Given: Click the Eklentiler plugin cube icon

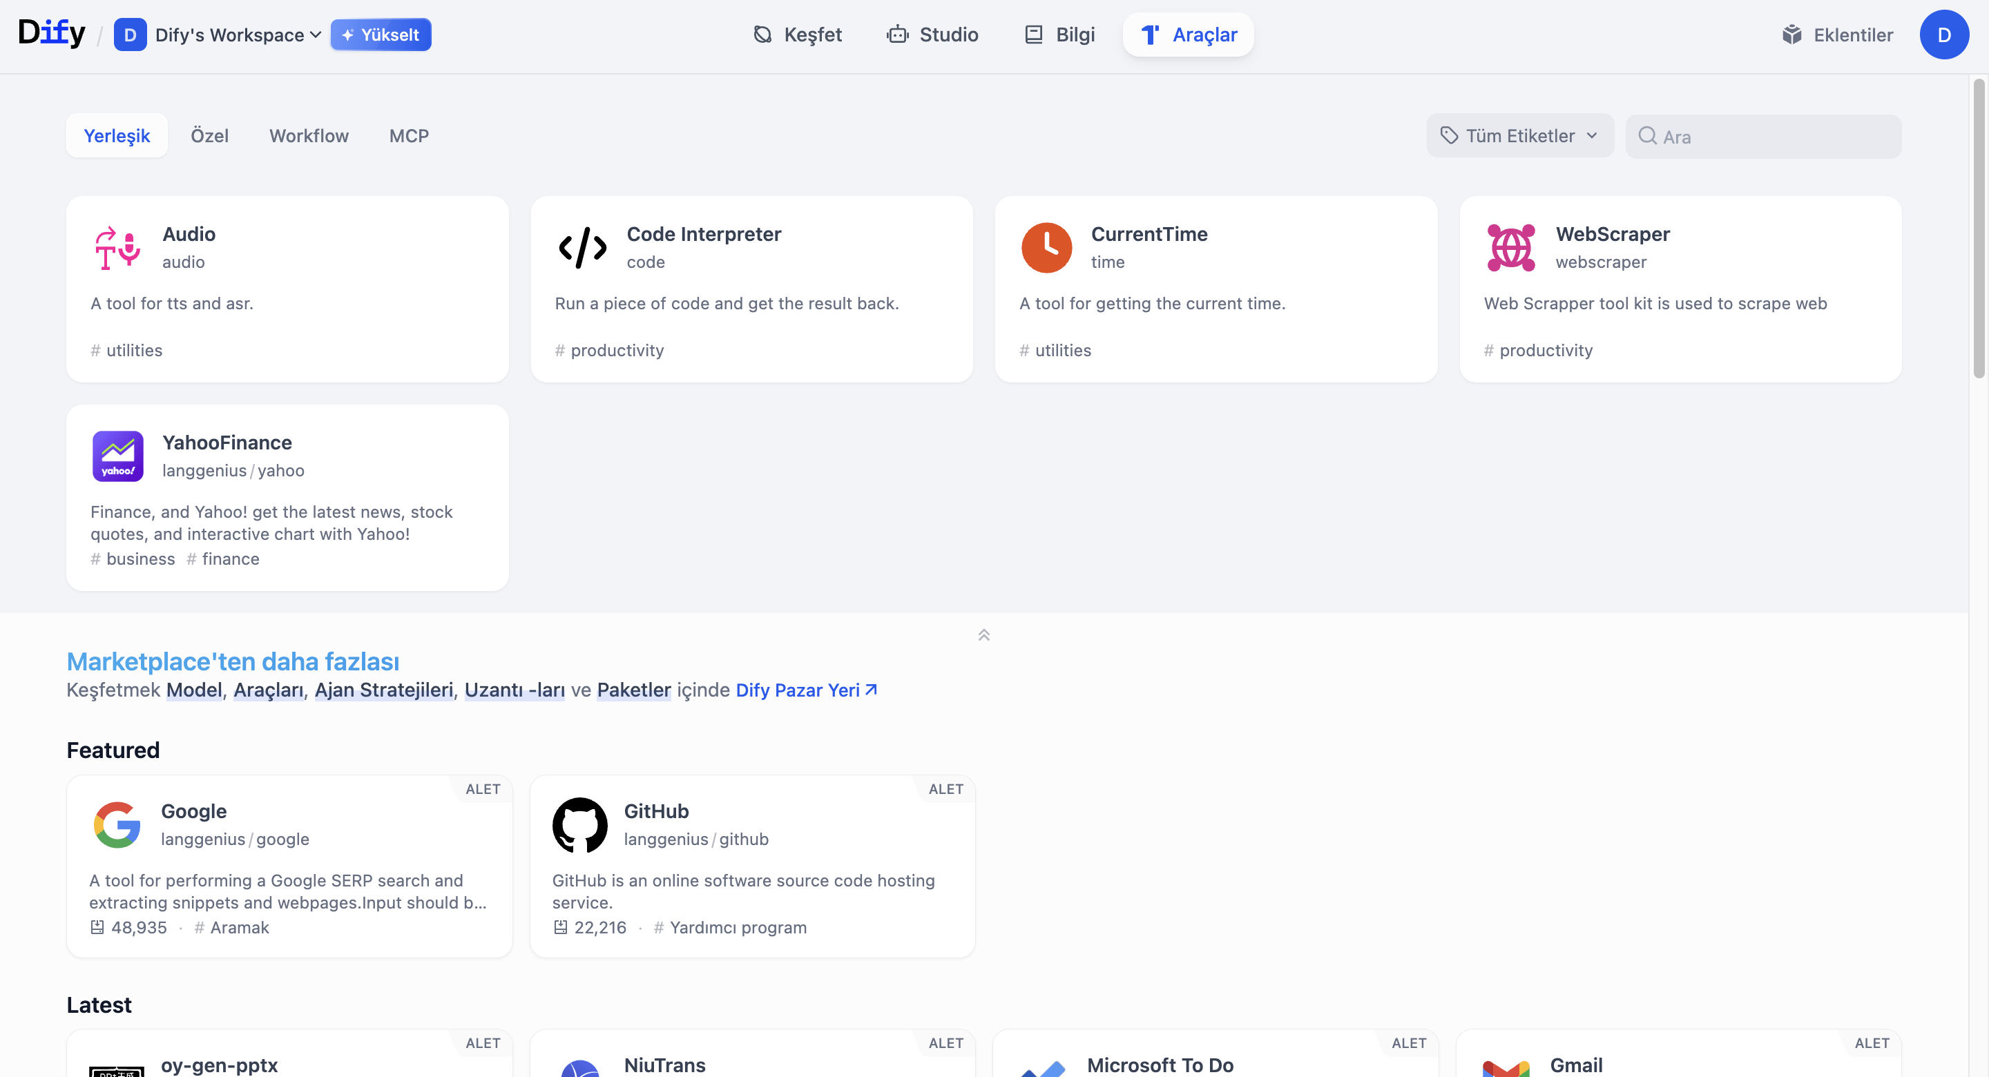Looking at the screenshot, I should (x=1791, y=35).
